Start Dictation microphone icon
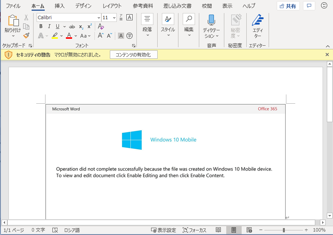 click(211, 20)
